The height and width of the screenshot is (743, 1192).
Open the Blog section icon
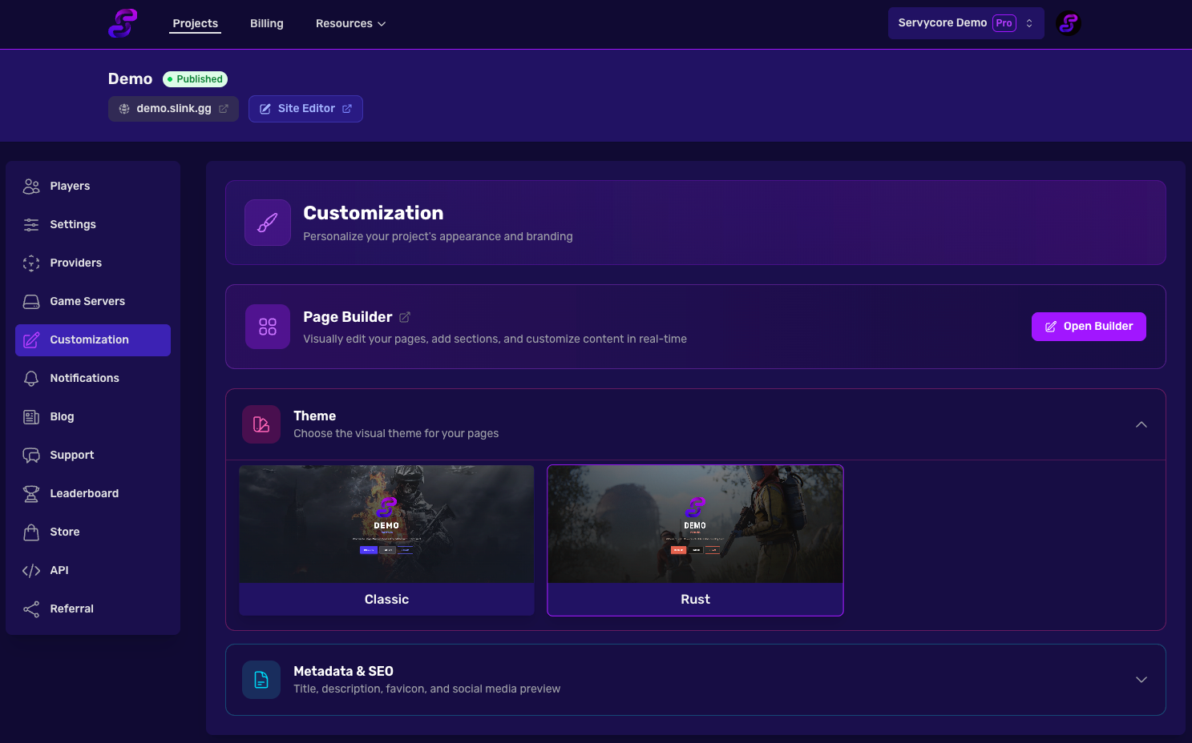(x=31, y=416)
